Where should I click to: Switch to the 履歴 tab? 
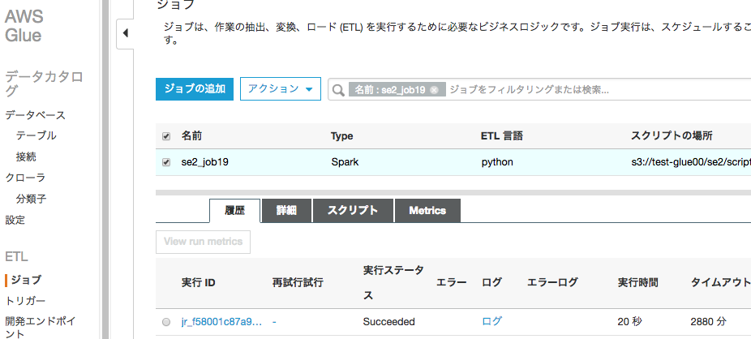coord(234,211)
